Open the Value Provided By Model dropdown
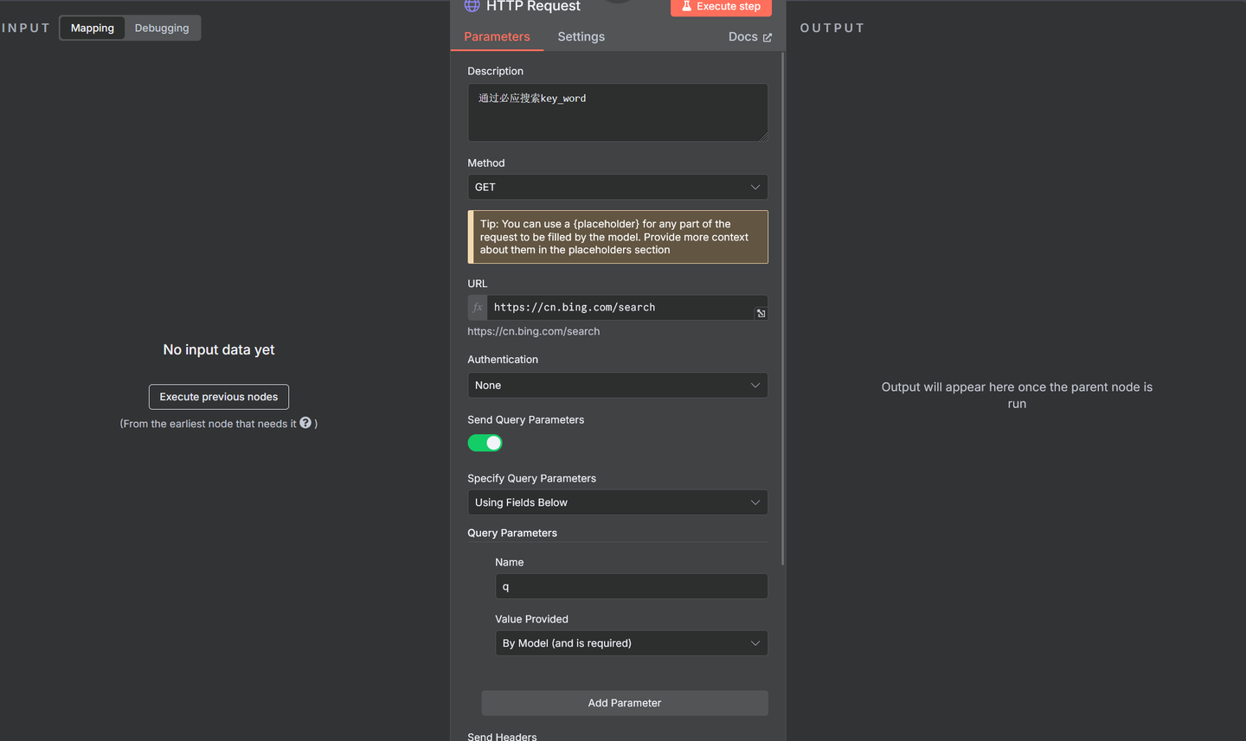Viewport: 1246px width, 741px height. click(x=631, y=643)
